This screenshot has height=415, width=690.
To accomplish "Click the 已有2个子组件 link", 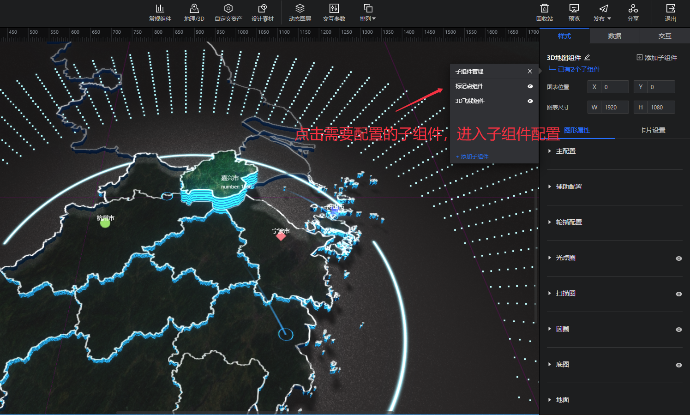I will pos(579,69).
